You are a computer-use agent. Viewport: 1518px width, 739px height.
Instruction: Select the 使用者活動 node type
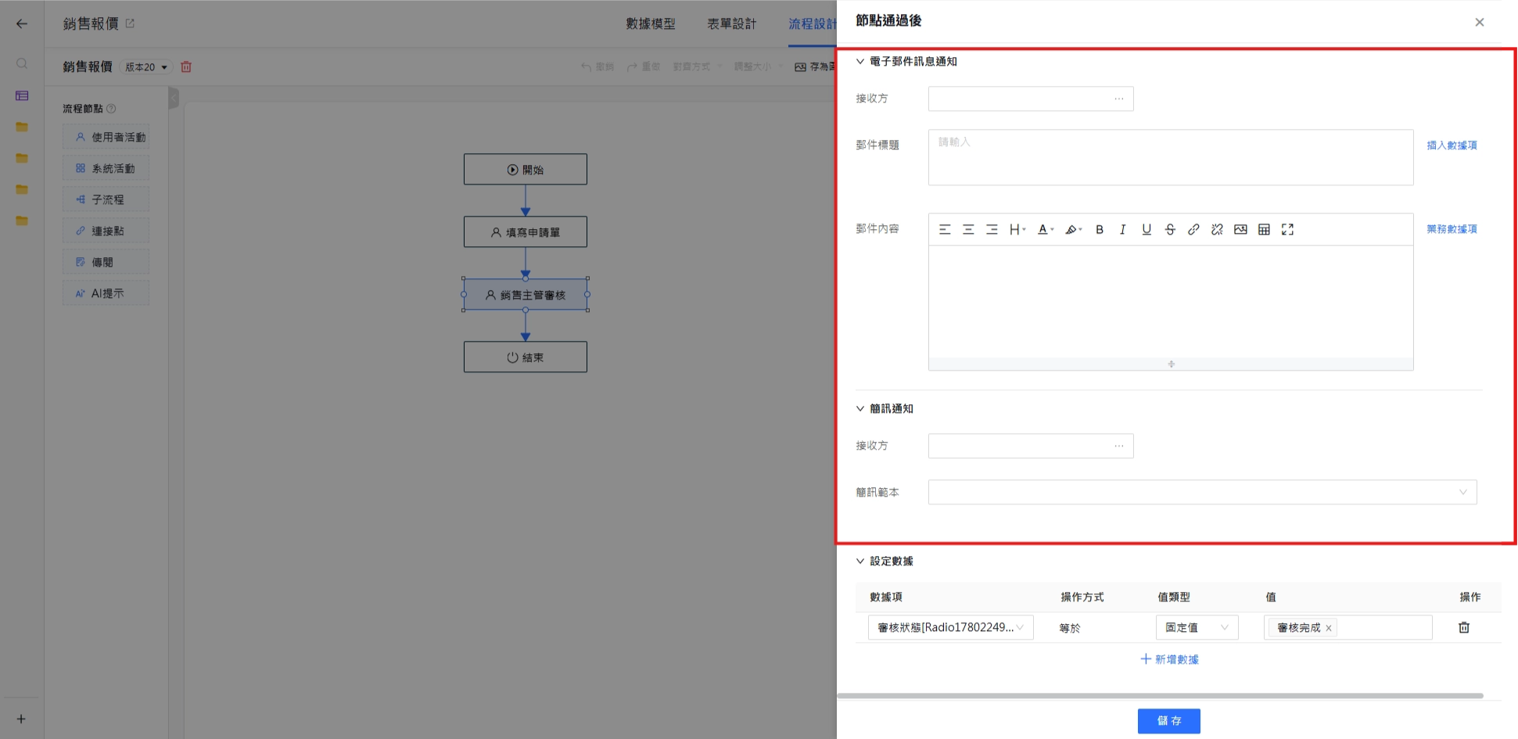pyautogui.click(x=106, y=137)
